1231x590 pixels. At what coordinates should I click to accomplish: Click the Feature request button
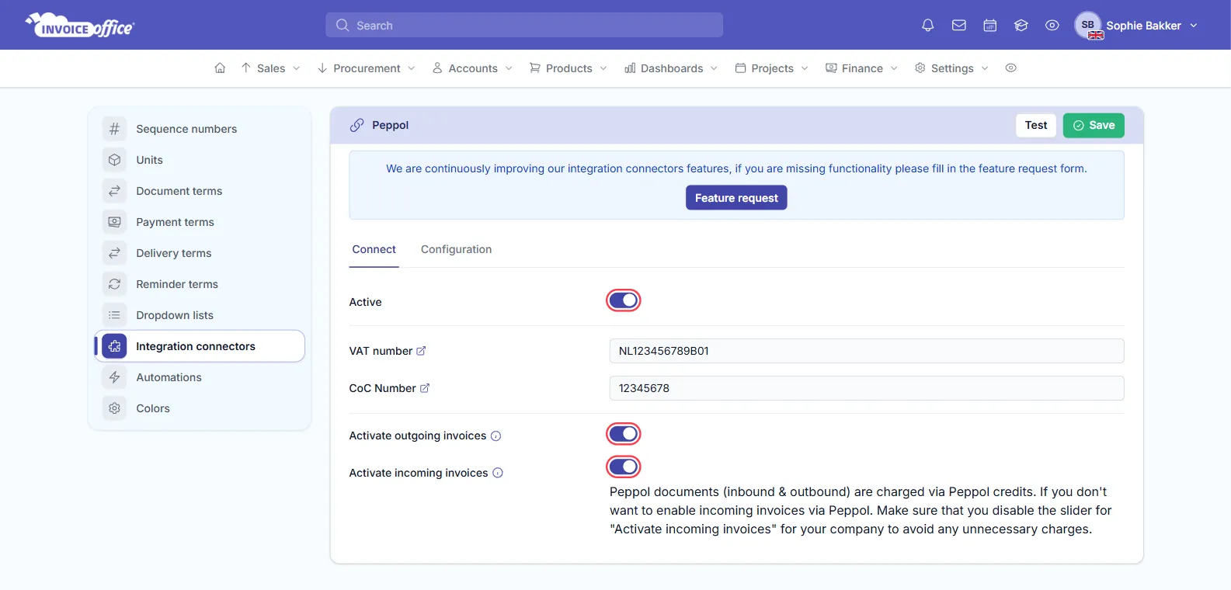pyautogui.click(x=736, y=198)
